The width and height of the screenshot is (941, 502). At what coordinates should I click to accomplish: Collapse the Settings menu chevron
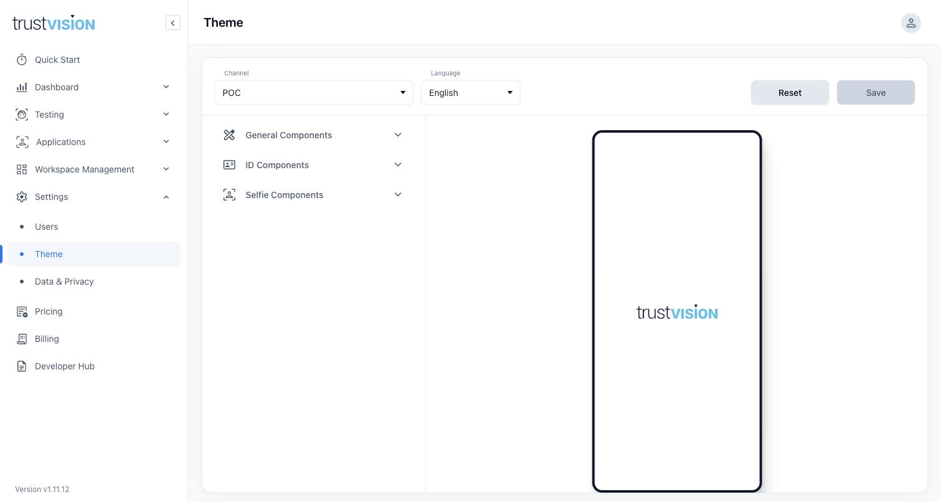(166, 197)
